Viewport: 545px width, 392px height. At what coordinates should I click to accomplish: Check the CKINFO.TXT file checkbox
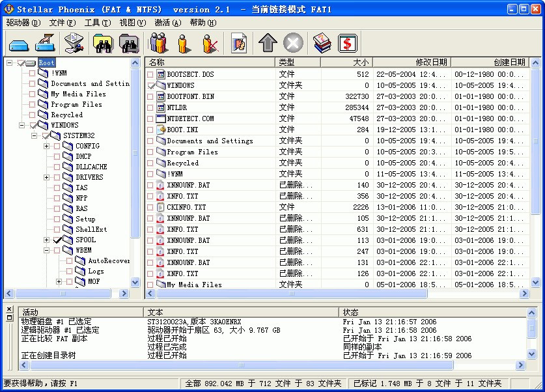pos(150,208)
